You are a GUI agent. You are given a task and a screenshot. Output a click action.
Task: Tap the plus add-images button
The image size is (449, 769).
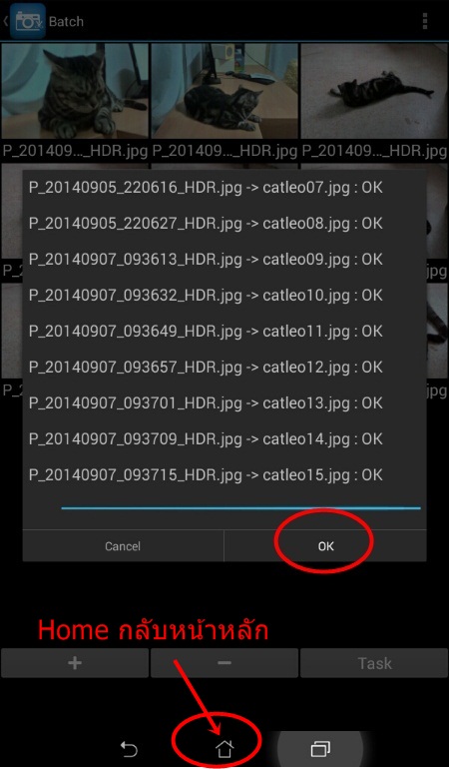(75, 663)
